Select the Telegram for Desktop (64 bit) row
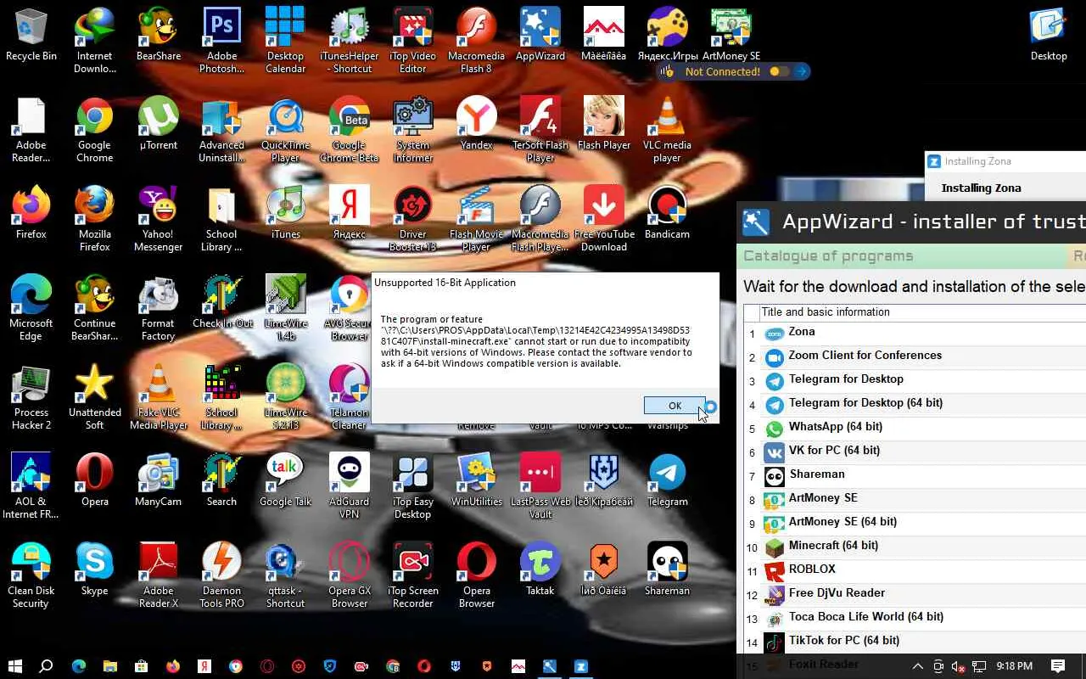This screenshot has height=679, width=1086. pyautogui.click(x=915, y=404)
